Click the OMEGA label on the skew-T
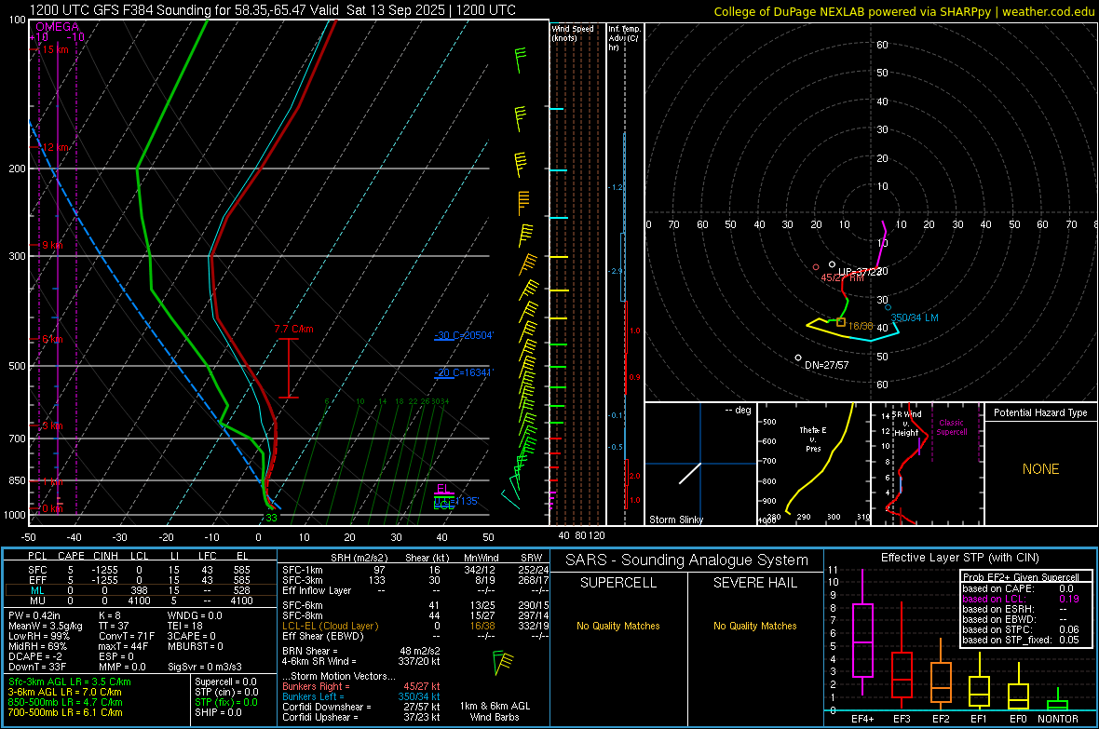This screenshot has width=1099, height=729. 57,27
